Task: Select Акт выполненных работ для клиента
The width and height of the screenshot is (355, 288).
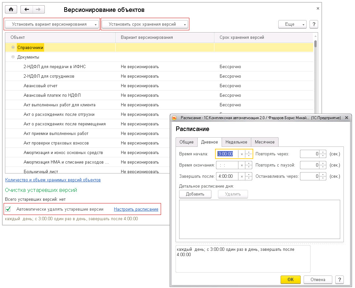Action: pyautogui.click(x=159, y=105)
